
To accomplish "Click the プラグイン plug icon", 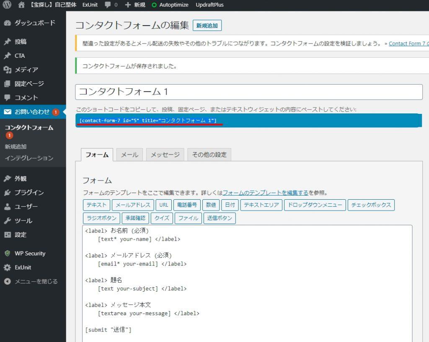I will coord(8,193).
